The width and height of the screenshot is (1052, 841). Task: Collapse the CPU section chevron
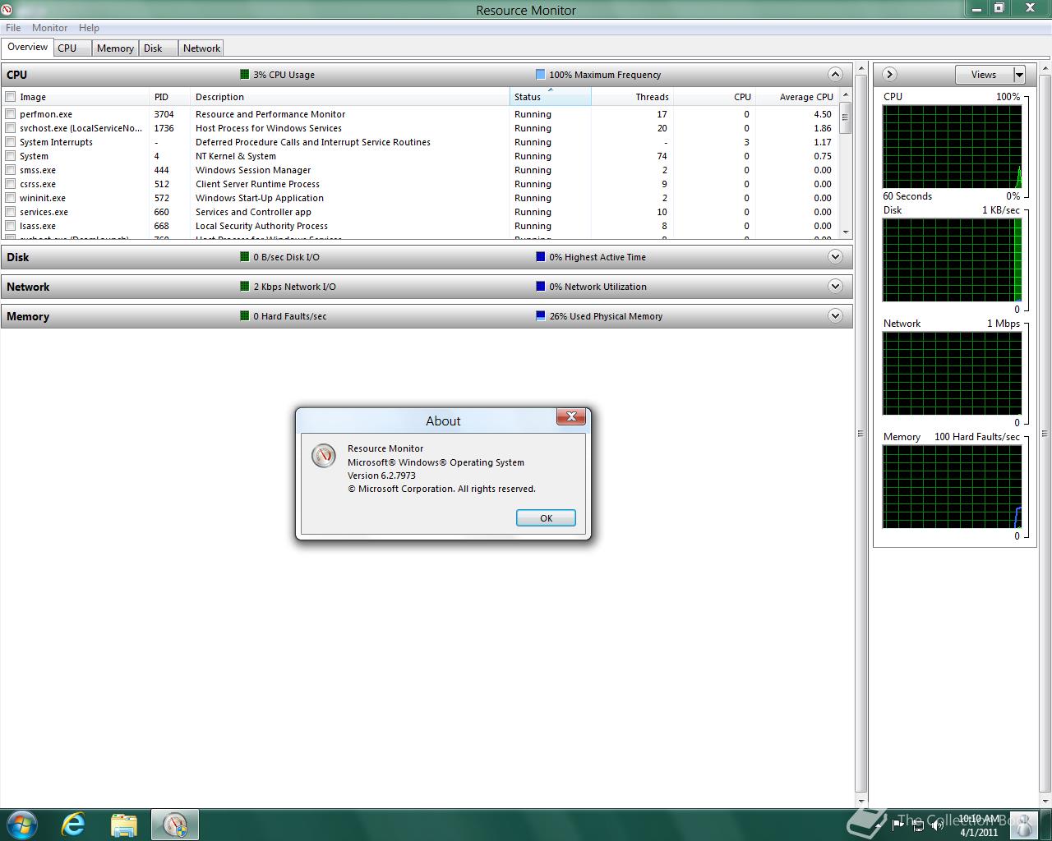[835, 74]
